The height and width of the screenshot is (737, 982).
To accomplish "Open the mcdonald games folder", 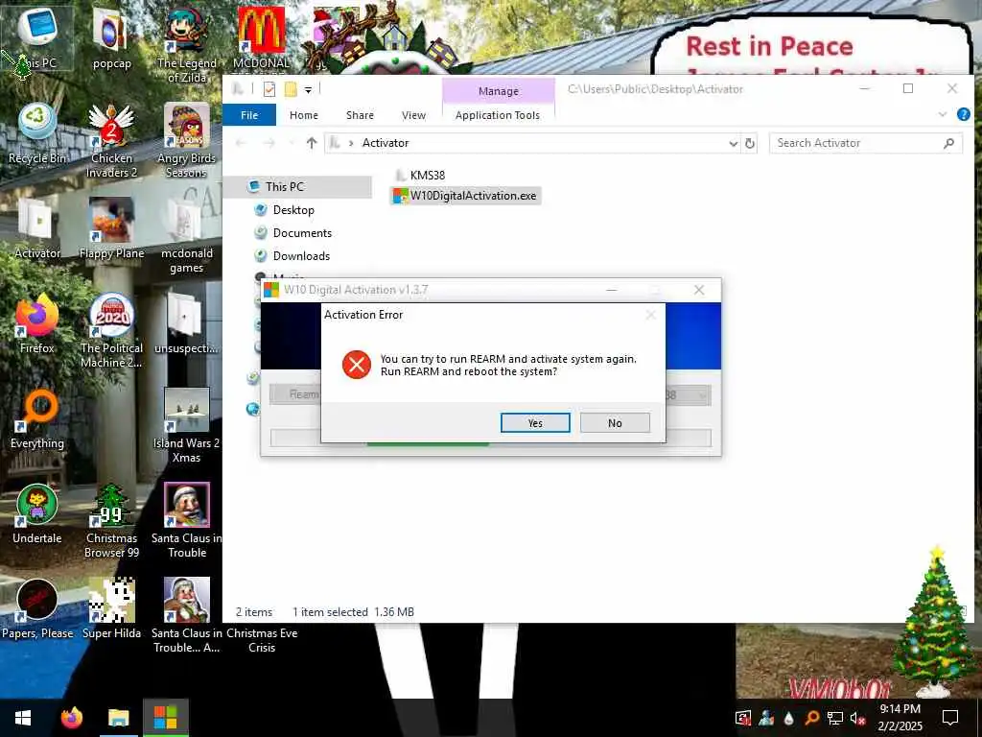I will [187, 236].
